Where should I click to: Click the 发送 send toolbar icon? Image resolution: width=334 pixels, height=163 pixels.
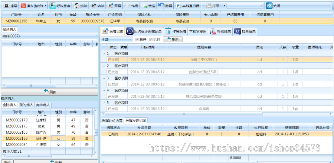click(144, 6)
